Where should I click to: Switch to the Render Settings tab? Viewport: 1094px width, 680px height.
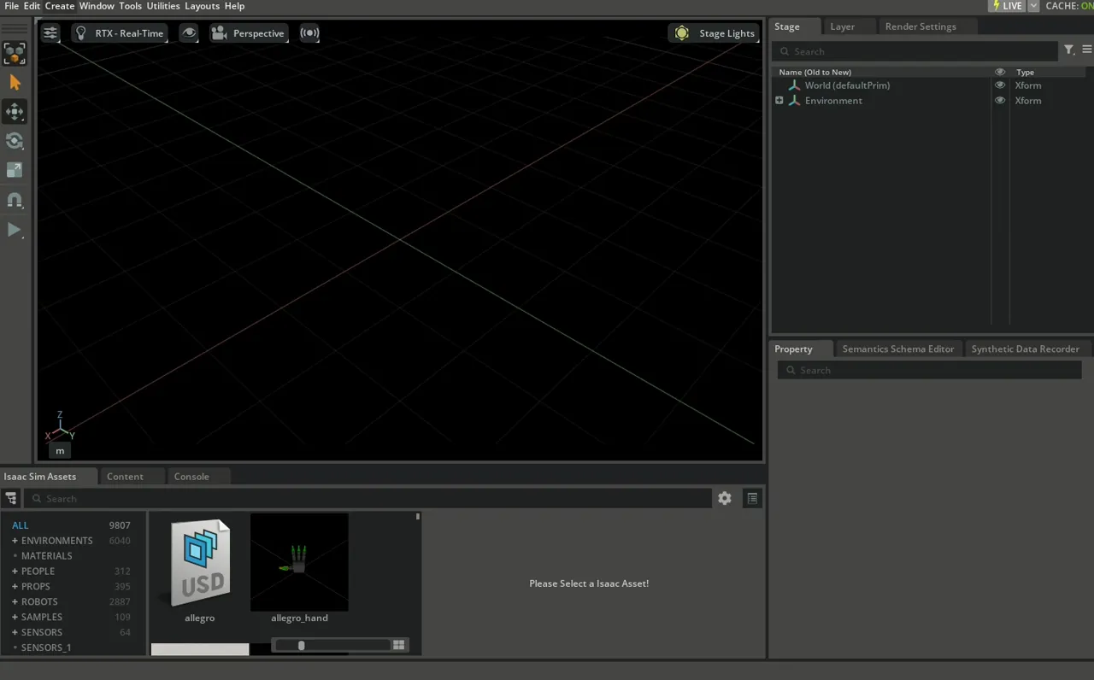click(920, 26)
